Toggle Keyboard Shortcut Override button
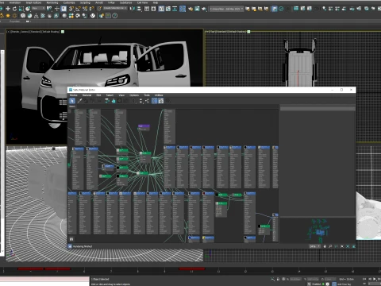Viewport: 381px width, 286px height. tap(63, 9)
